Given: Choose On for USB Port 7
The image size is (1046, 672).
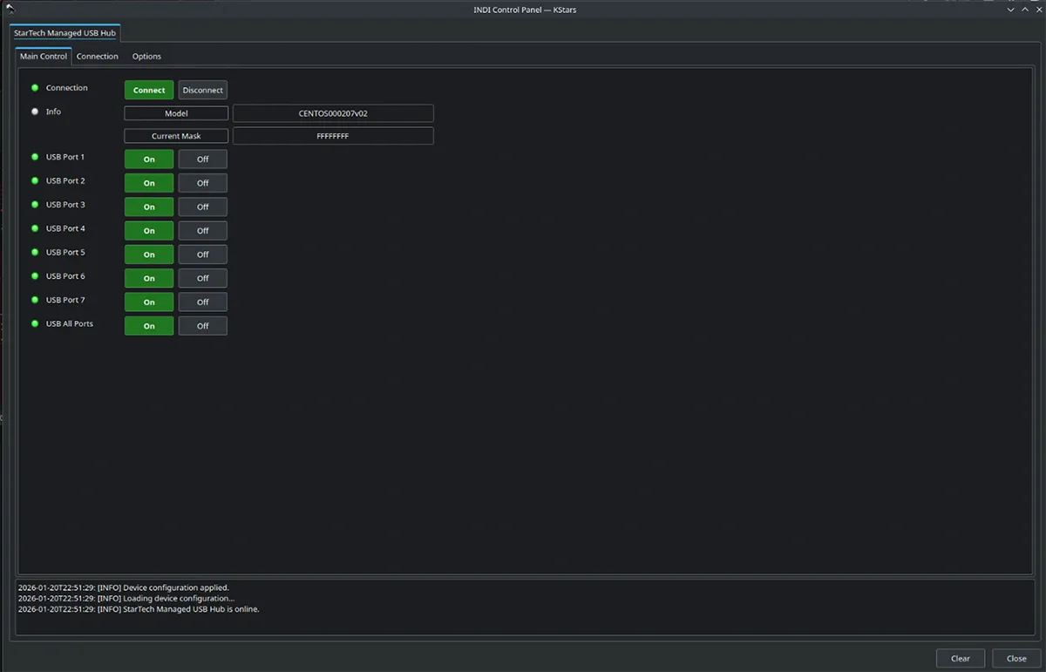Looking at the screenshot, I should (x=149, y=302).
